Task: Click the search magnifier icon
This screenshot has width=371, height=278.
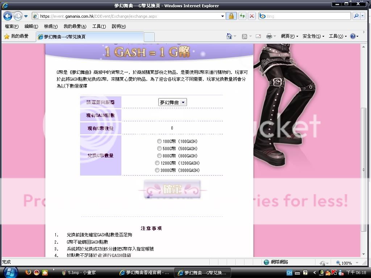Action: pyautogui.click(x=356, y=16)
